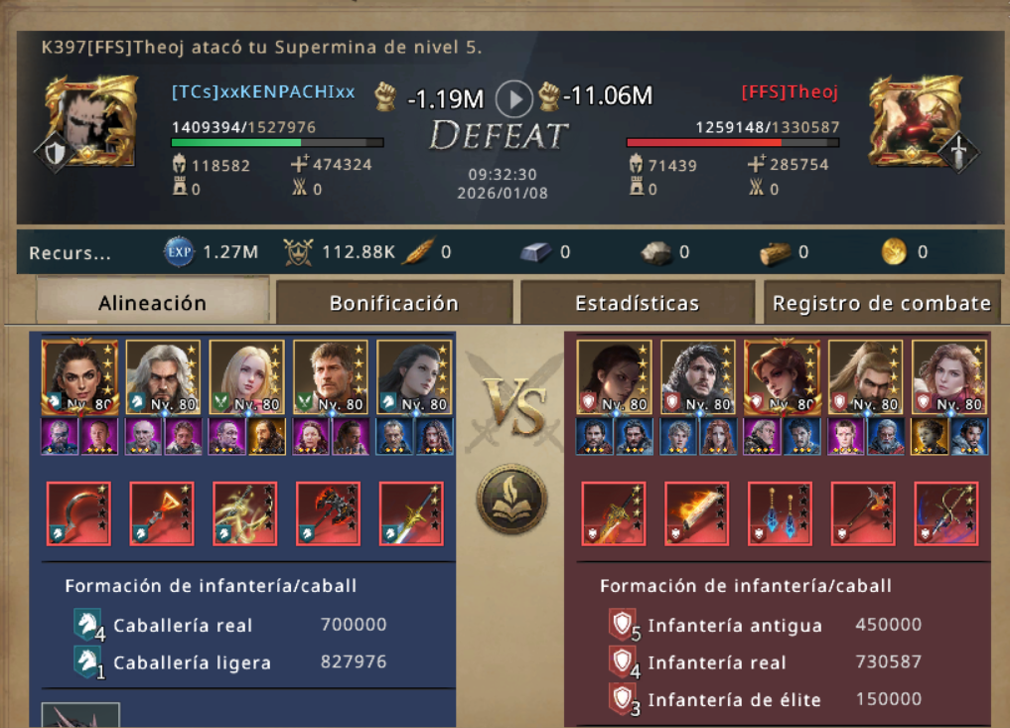Open xxKENPACHIxx player avatar

pyautogui.click(x=89, y=123)
